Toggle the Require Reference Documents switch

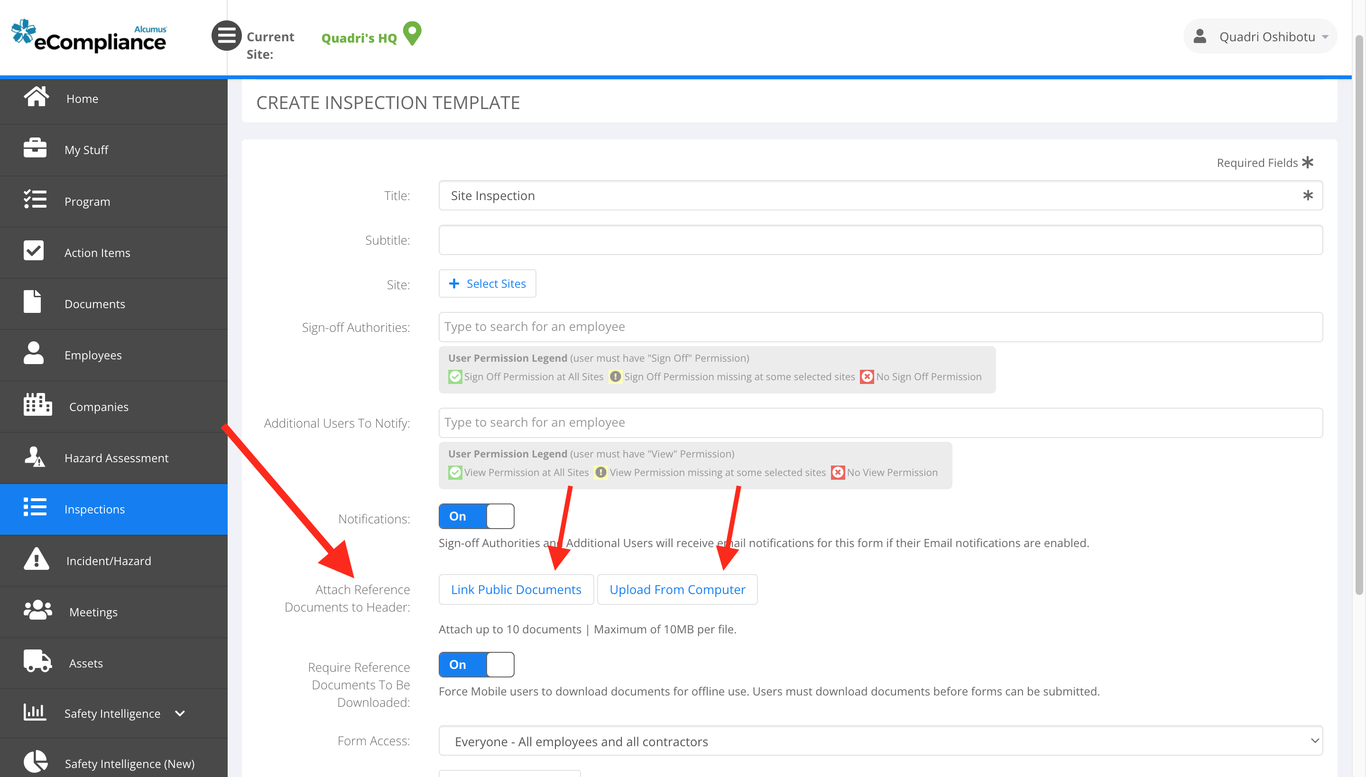477,665
